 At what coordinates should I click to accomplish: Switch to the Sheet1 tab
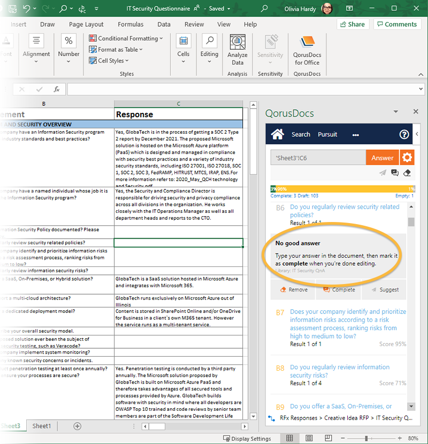42,426
